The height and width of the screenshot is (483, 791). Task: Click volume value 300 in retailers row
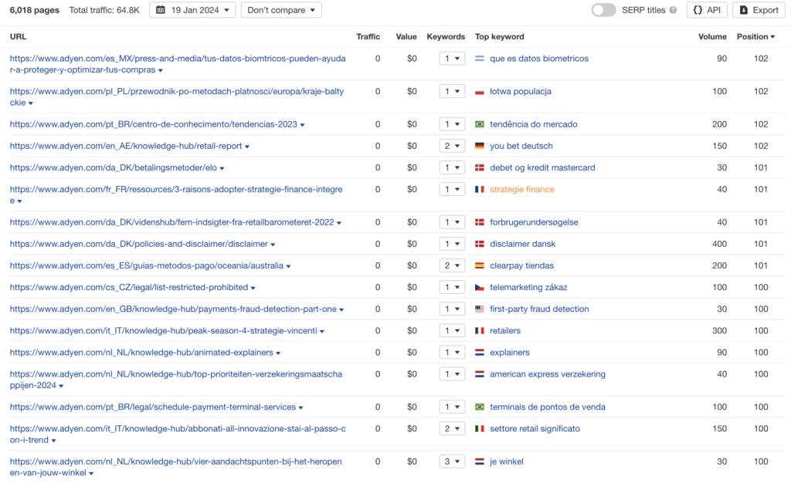719,331
